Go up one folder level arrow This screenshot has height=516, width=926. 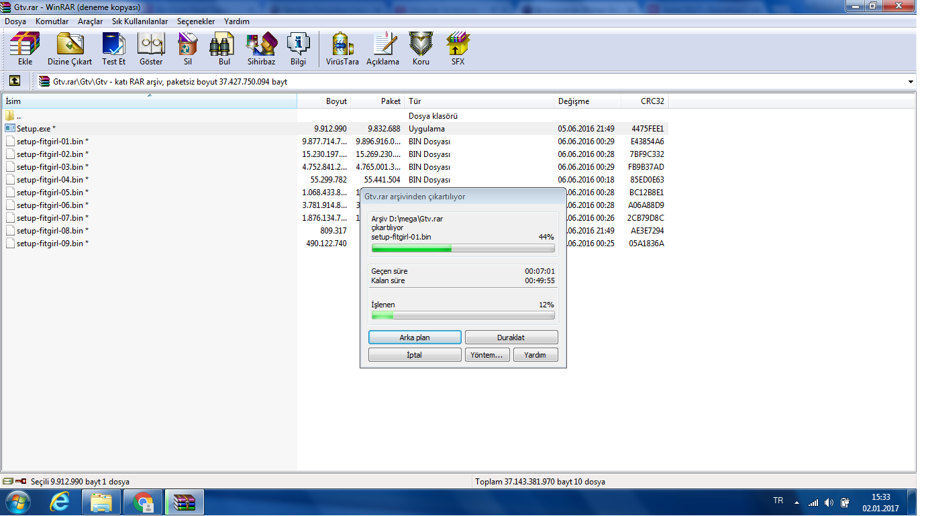click(15, 81)
